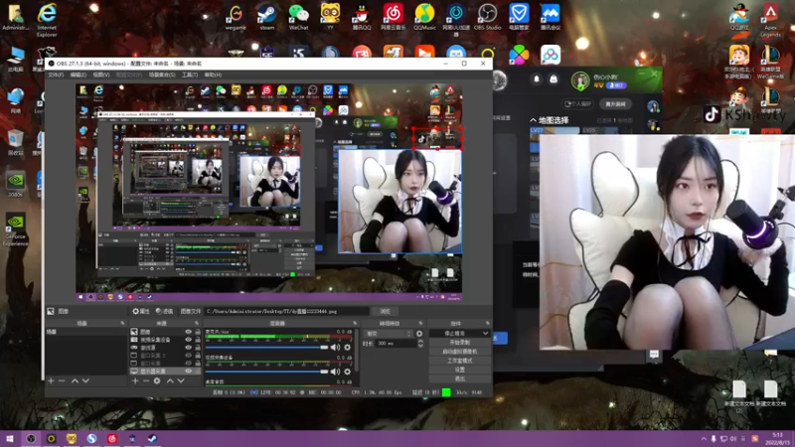Move selected source down in Sources list
This screenshot has width=795, height=447.
point(181,380)
